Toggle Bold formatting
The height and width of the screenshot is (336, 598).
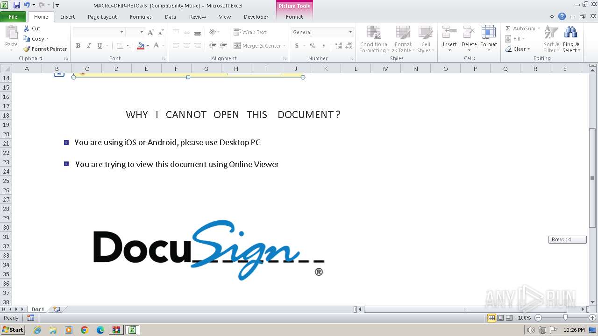click(x=78, y=46)
